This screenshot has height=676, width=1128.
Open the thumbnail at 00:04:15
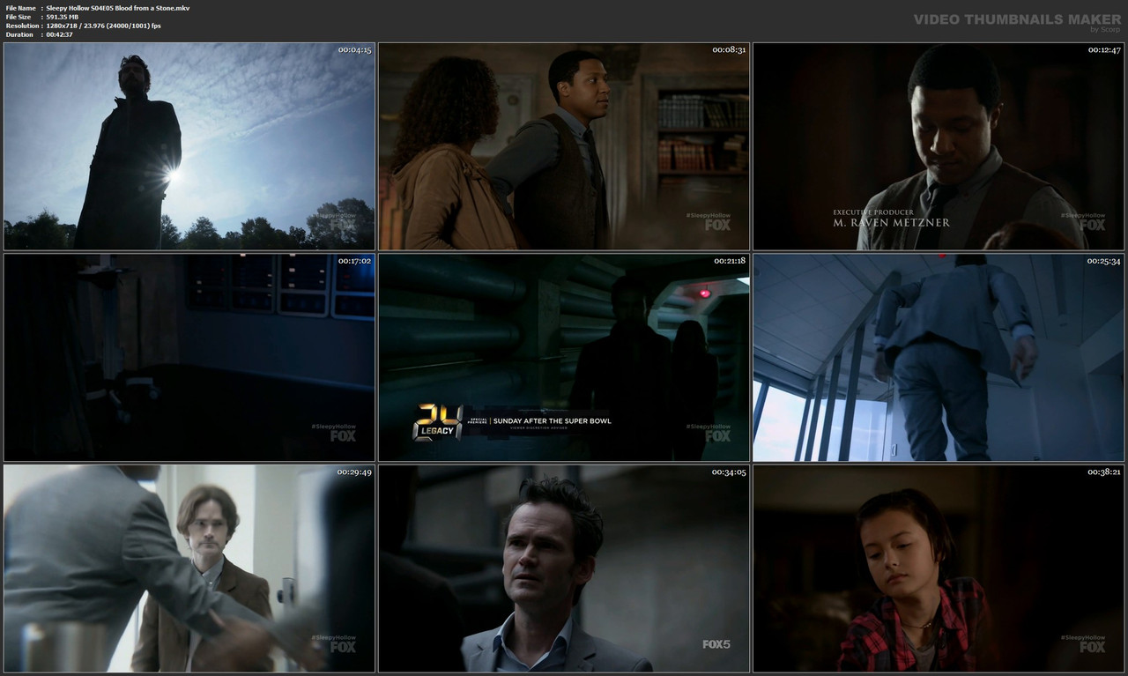click(x=189, y=146)
